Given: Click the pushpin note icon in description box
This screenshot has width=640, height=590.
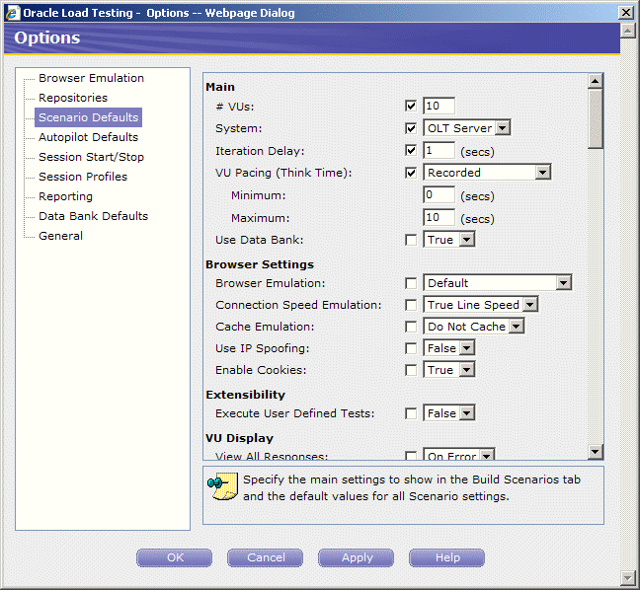Looking at the screenshot, I should point(222,486).
